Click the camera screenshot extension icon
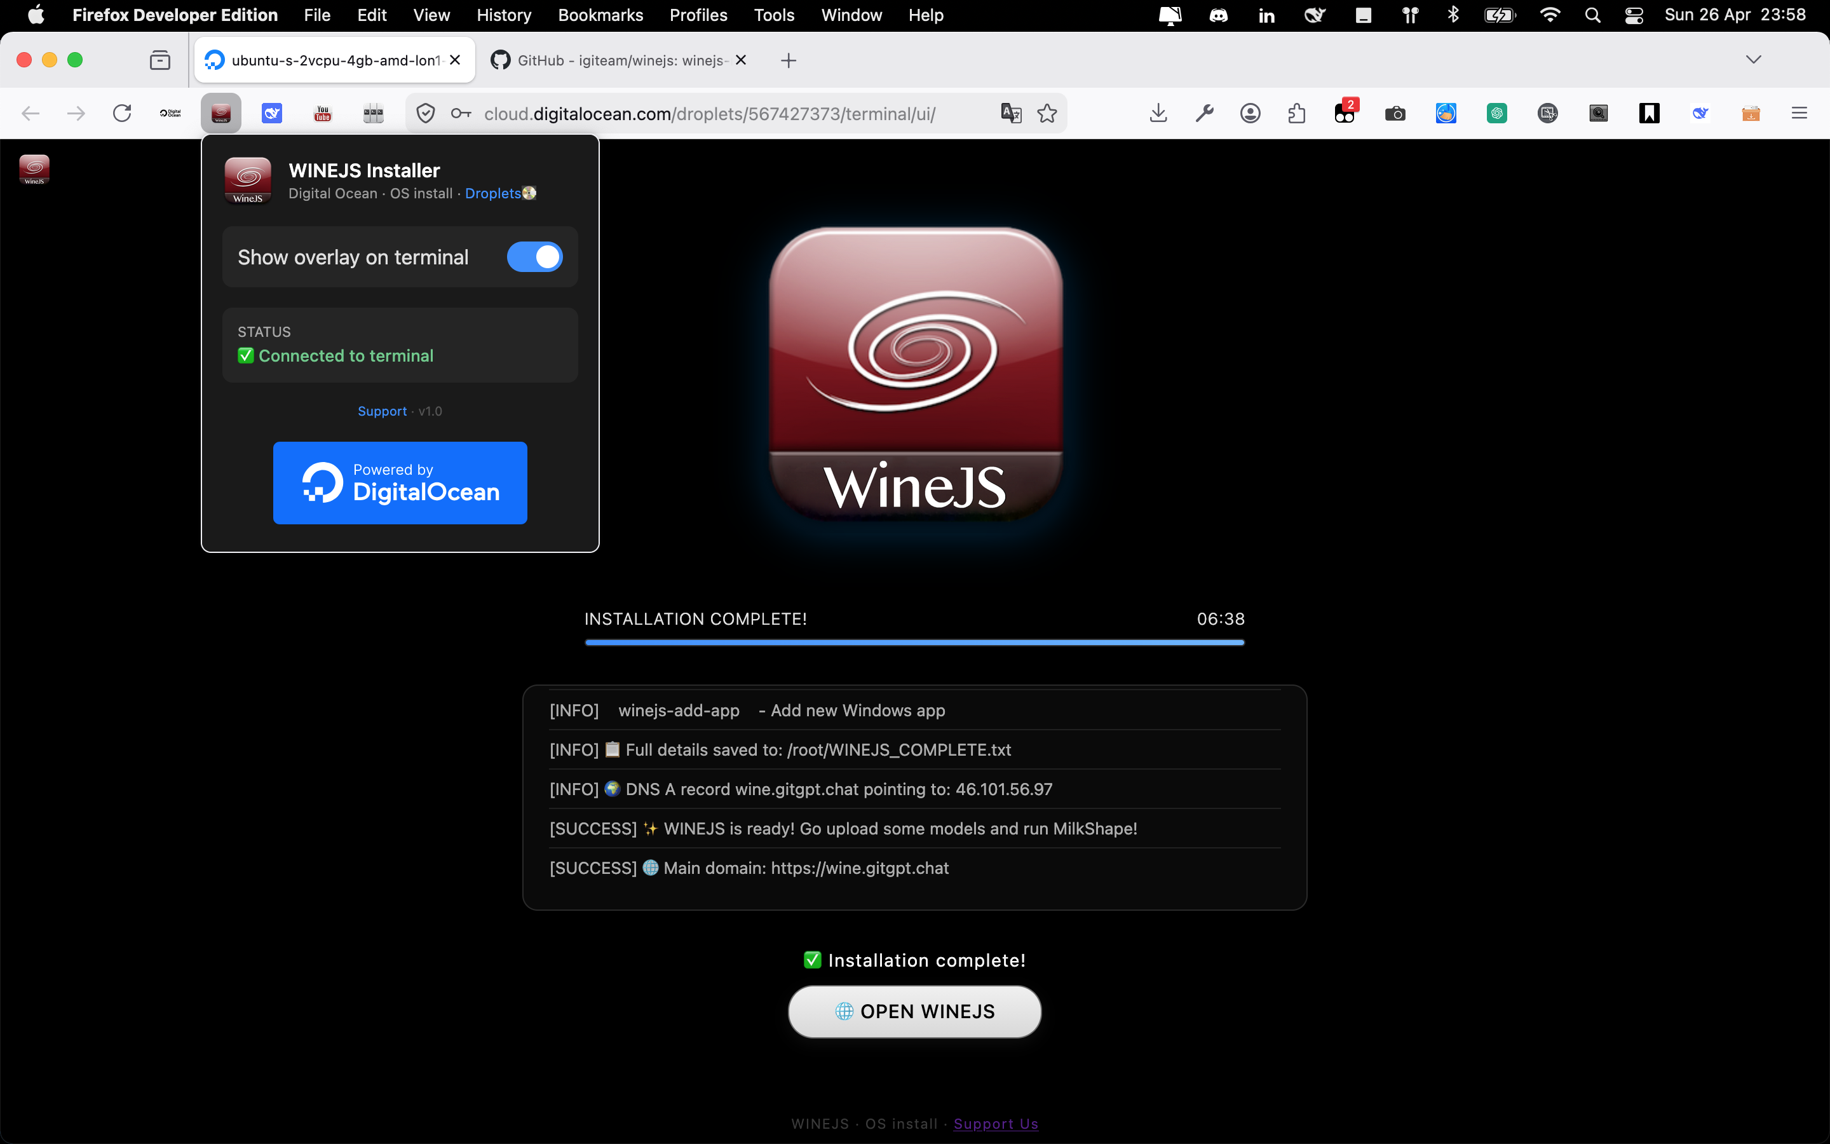 point(1395,114)
